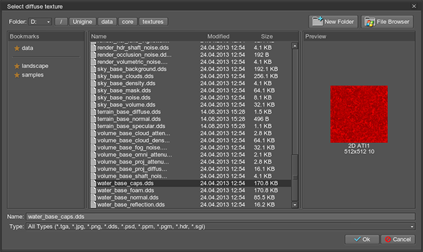The width and height of the screenshot is (423, 252).
Task: Open the landscape bookmark
Action: click(x=34, y=66)
